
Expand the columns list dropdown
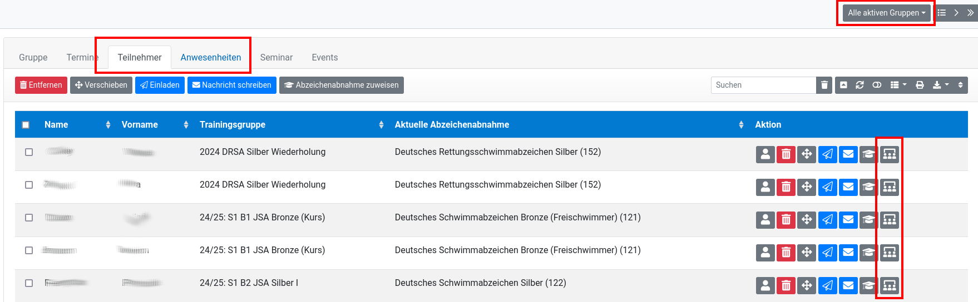[898, 85]
